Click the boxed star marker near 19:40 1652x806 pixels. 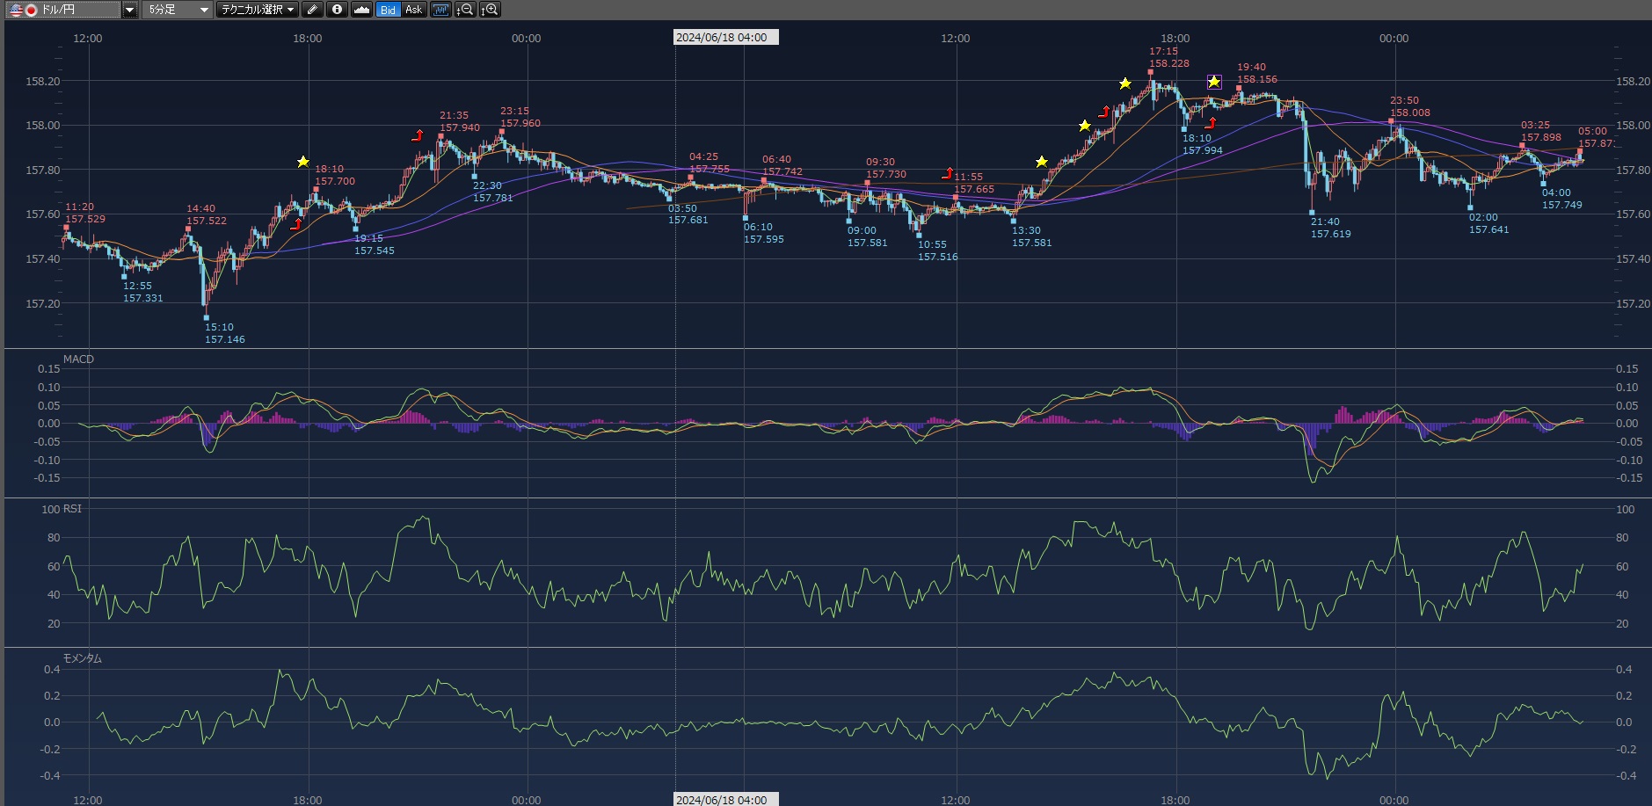click(1214, 82)
